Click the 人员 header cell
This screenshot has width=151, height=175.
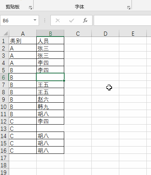pyautogui.click(x=50, y=41)
